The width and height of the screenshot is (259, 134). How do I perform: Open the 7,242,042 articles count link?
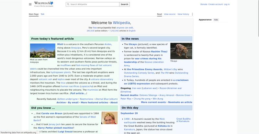(114, 31)
